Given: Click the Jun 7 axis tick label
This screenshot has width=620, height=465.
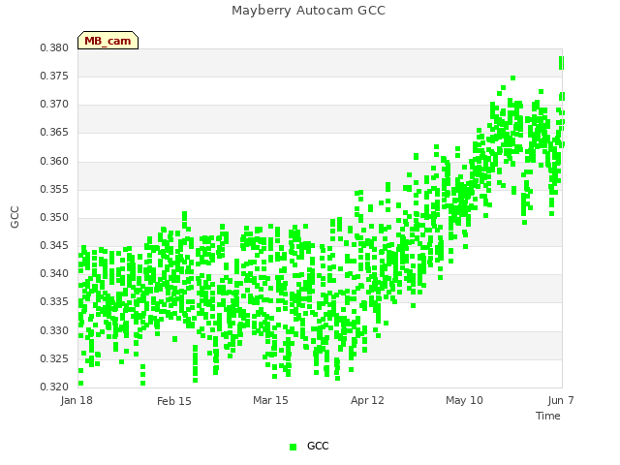Looking at the screenshot, I should click(561, 400).
